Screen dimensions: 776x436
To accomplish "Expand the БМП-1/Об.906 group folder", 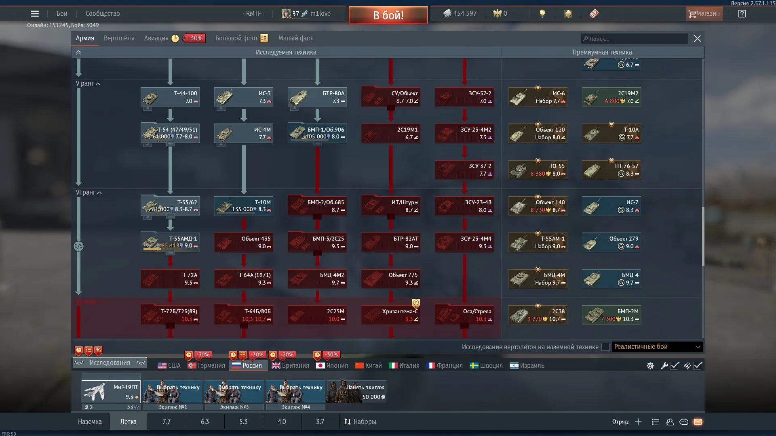I will point(317,132).
